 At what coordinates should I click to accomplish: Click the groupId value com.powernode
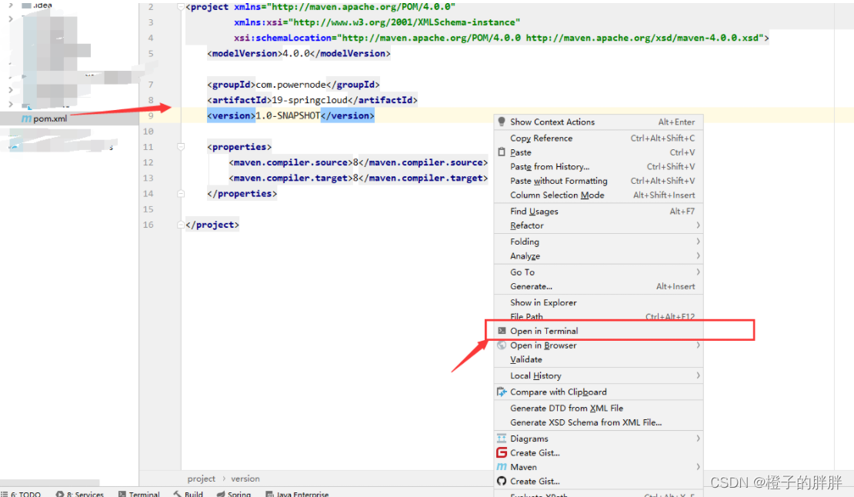(x=291, y=85)
